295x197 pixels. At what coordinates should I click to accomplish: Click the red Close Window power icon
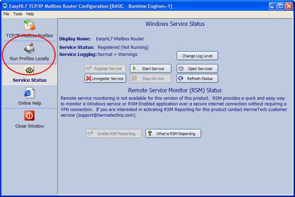29,116
